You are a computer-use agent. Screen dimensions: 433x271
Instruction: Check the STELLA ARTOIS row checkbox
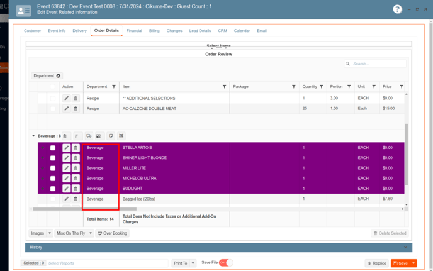pyautogui.click(x=53, y=148)
